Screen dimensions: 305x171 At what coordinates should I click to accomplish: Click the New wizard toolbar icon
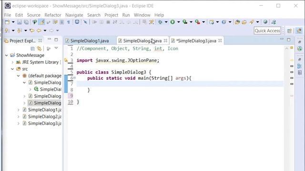pyautogui.click(x=7, y=22)
